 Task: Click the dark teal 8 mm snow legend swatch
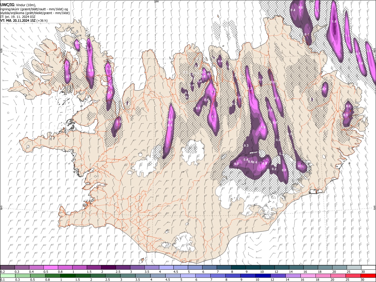click(238, 267)
